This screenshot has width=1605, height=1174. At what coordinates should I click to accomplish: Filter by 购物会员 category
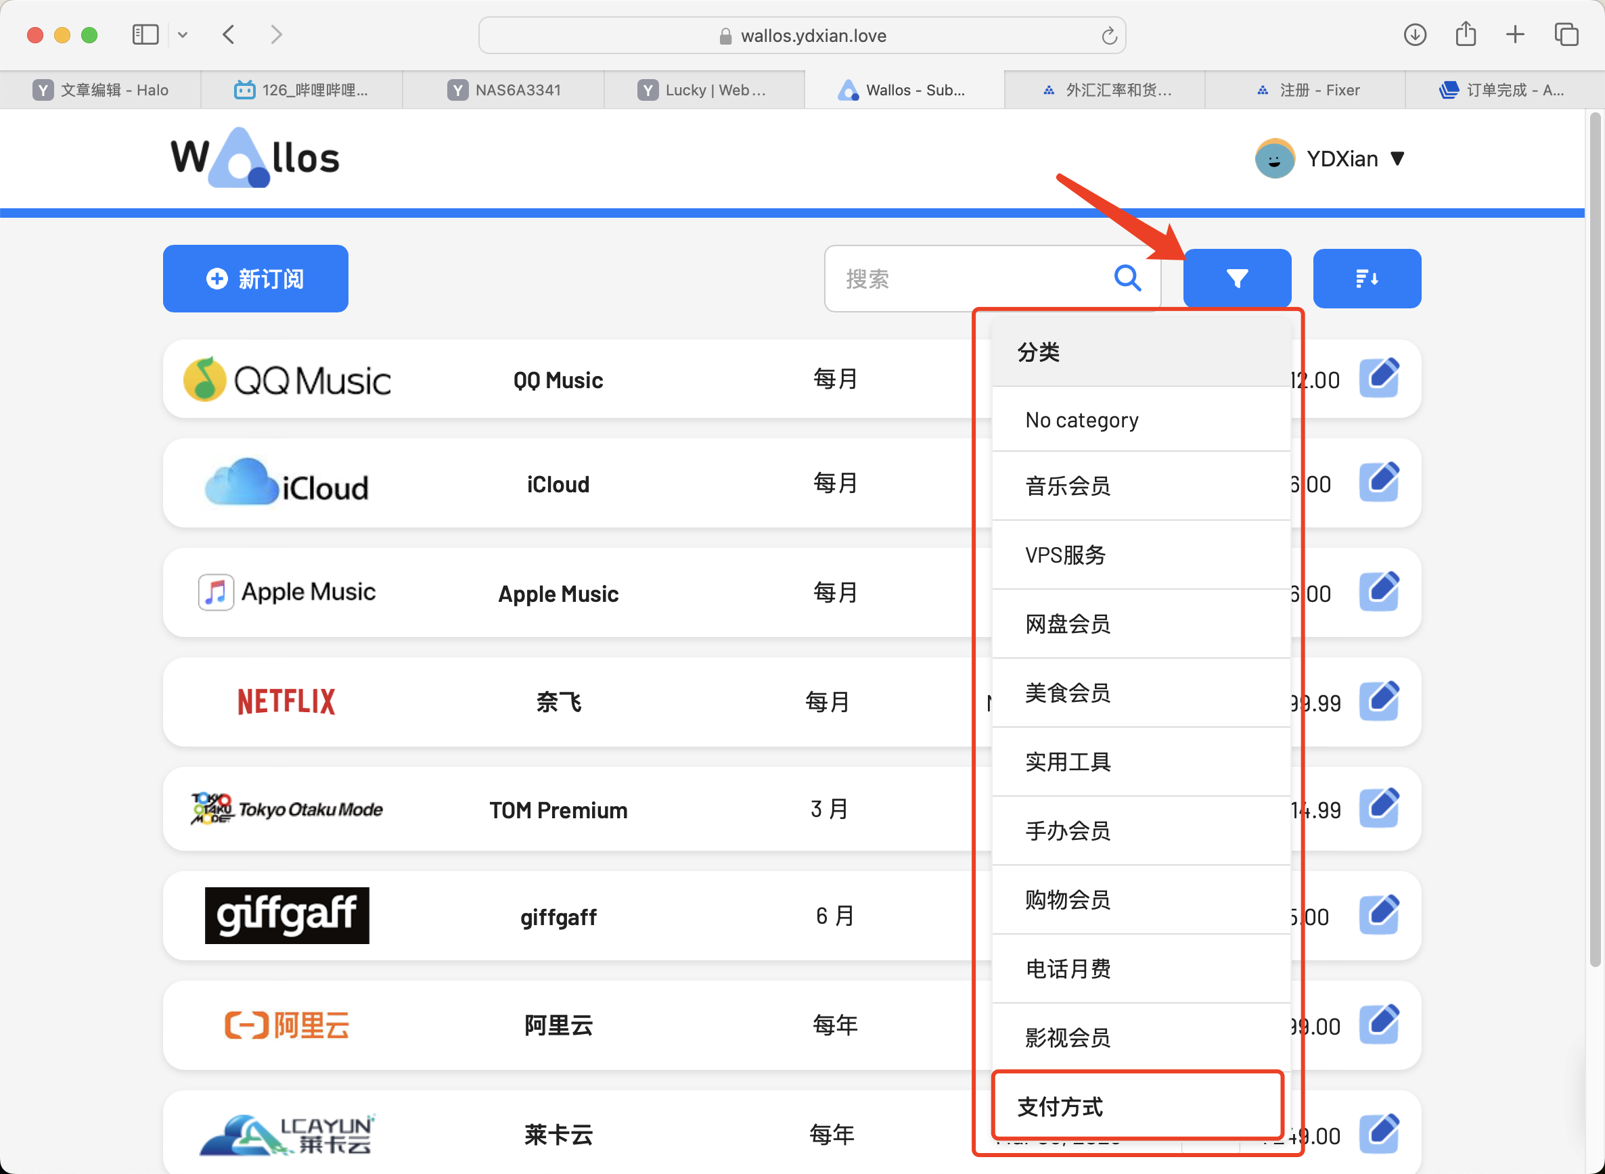(x=1141, y=899)
